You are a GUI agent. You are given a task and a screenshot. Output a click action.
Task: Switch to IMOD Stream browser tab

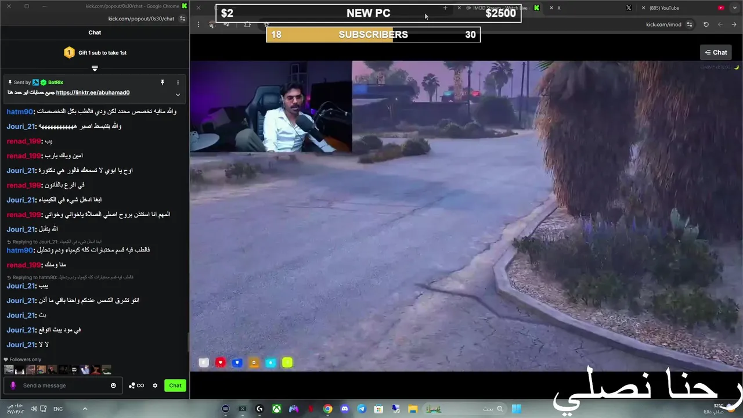[499, 8]
